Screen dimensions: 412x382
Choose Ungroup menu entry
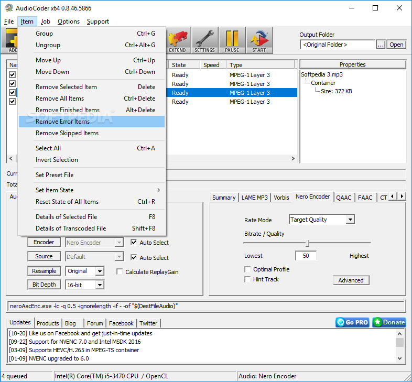click(x=92, y=45)
